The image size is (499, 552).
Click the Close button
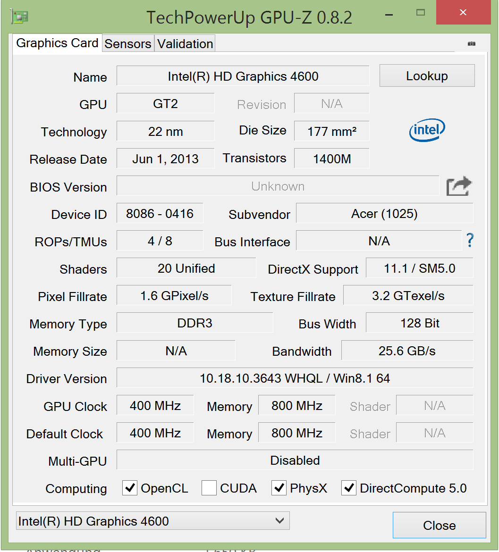[439, 525]
